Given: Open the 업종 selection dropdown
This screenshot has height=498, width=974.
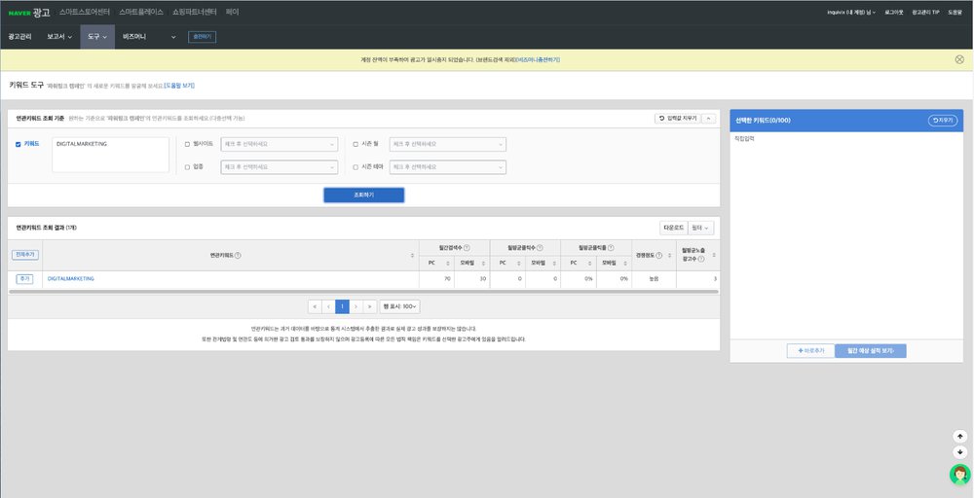Looking at the screenshot, I should 280,166.
